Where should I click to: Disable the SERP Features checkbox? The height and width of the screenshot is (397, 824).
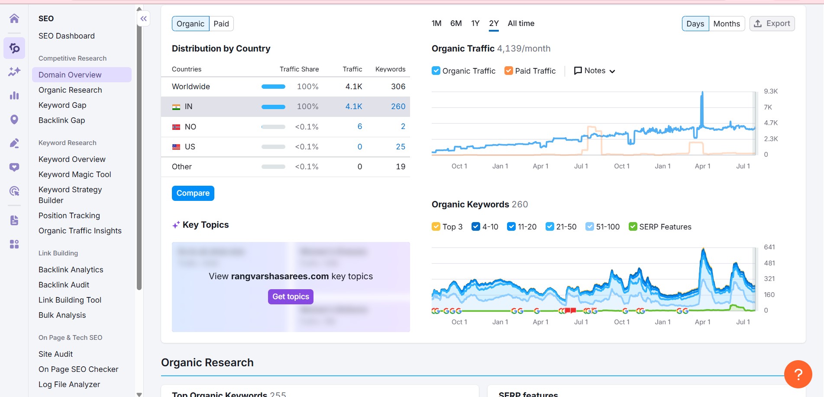coord(633,226)
